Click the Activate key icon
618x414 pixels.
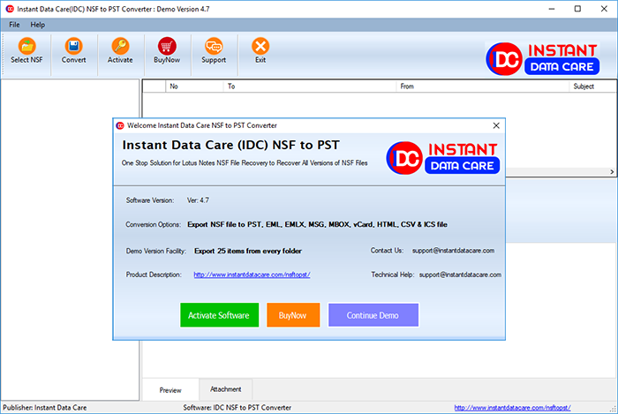[x=120, y=48]
